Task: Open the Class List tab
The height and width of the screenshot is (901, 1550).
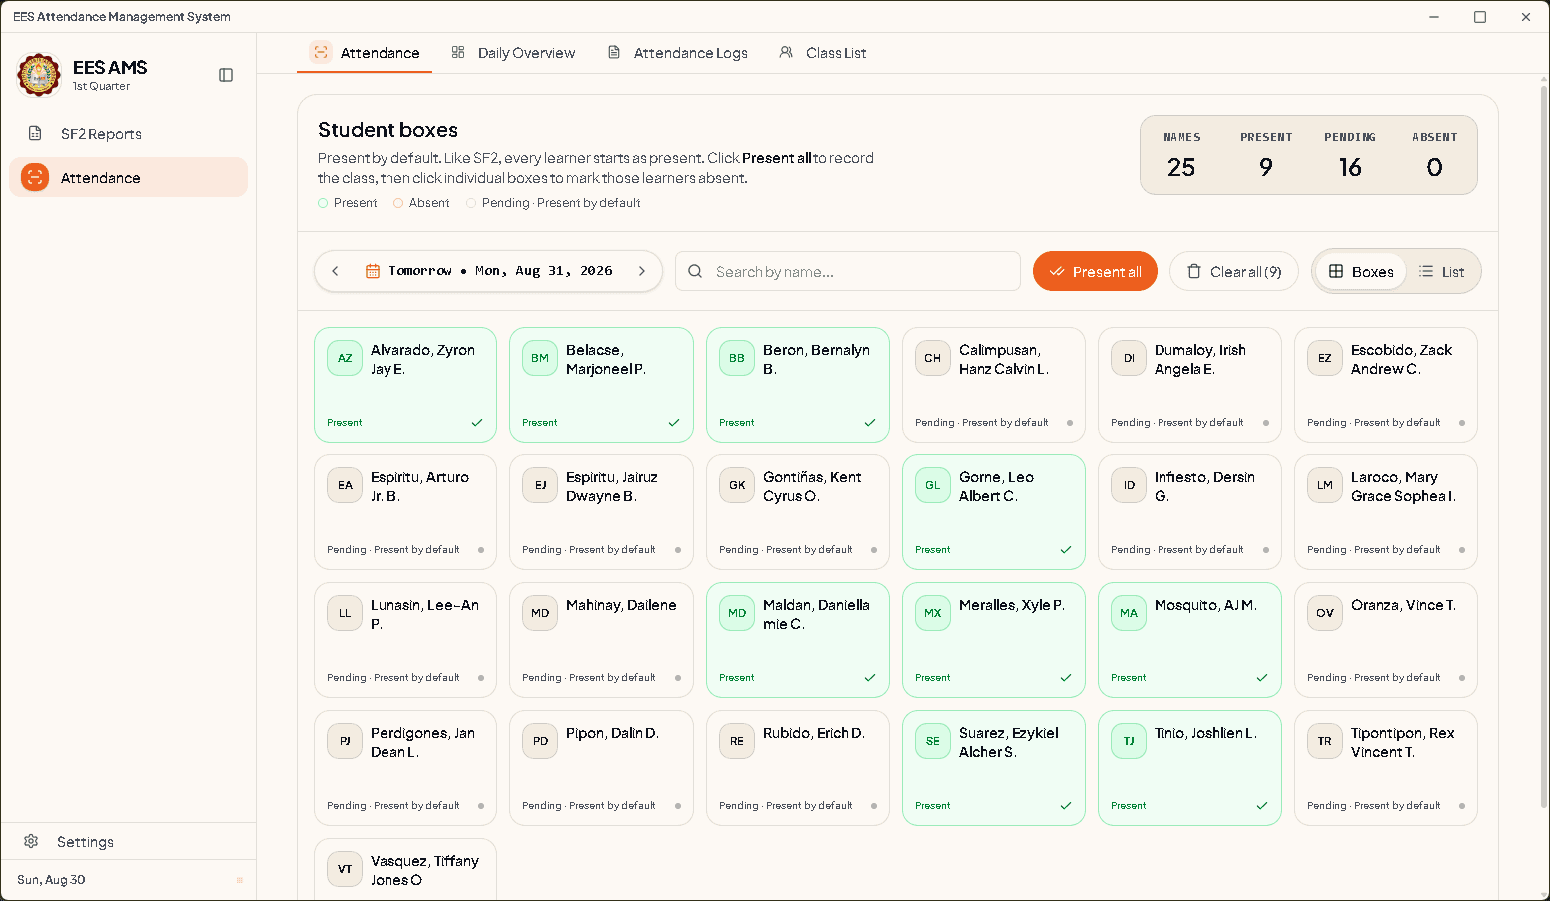Action: click(823, 53)
